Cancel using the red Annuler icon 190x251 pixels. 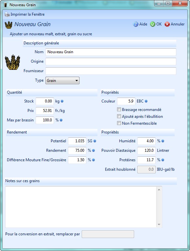coord(167,24)
